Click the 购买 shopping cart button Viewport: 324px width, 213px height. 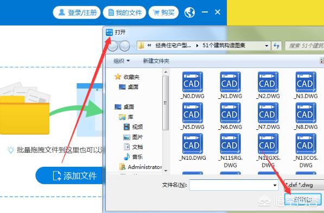[163, 12]
